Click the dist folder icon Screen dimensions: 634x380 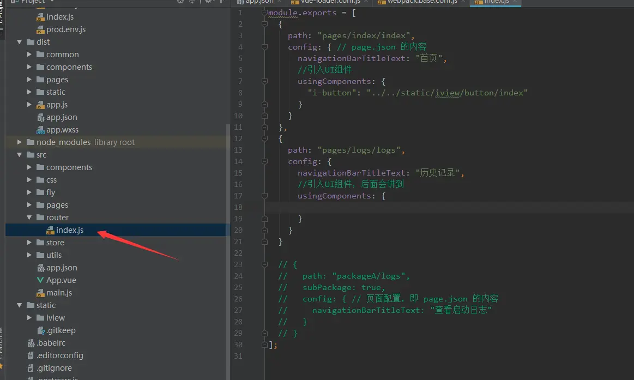(31, 42)
